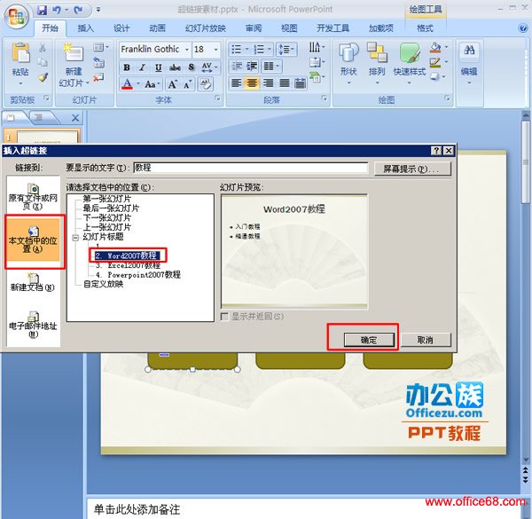Select the Excel2007 tutorial slide entry
The height and width of the screenshot is (519, 532).
pyautogui.click(x=128, y=265)
